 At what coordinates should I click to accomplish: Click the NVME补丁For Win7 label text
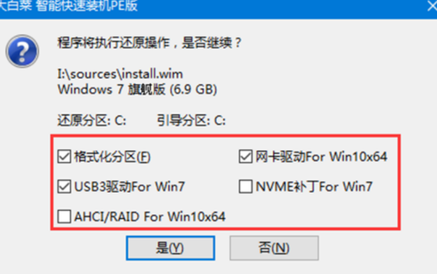click(314, 186)
